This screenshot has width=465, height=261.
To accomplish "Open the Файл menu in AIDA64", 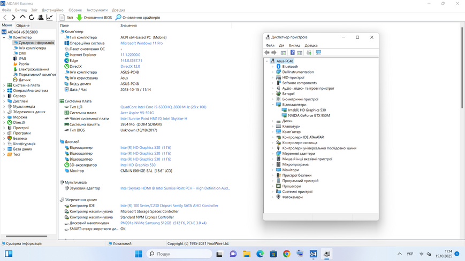I will [6, 10].
